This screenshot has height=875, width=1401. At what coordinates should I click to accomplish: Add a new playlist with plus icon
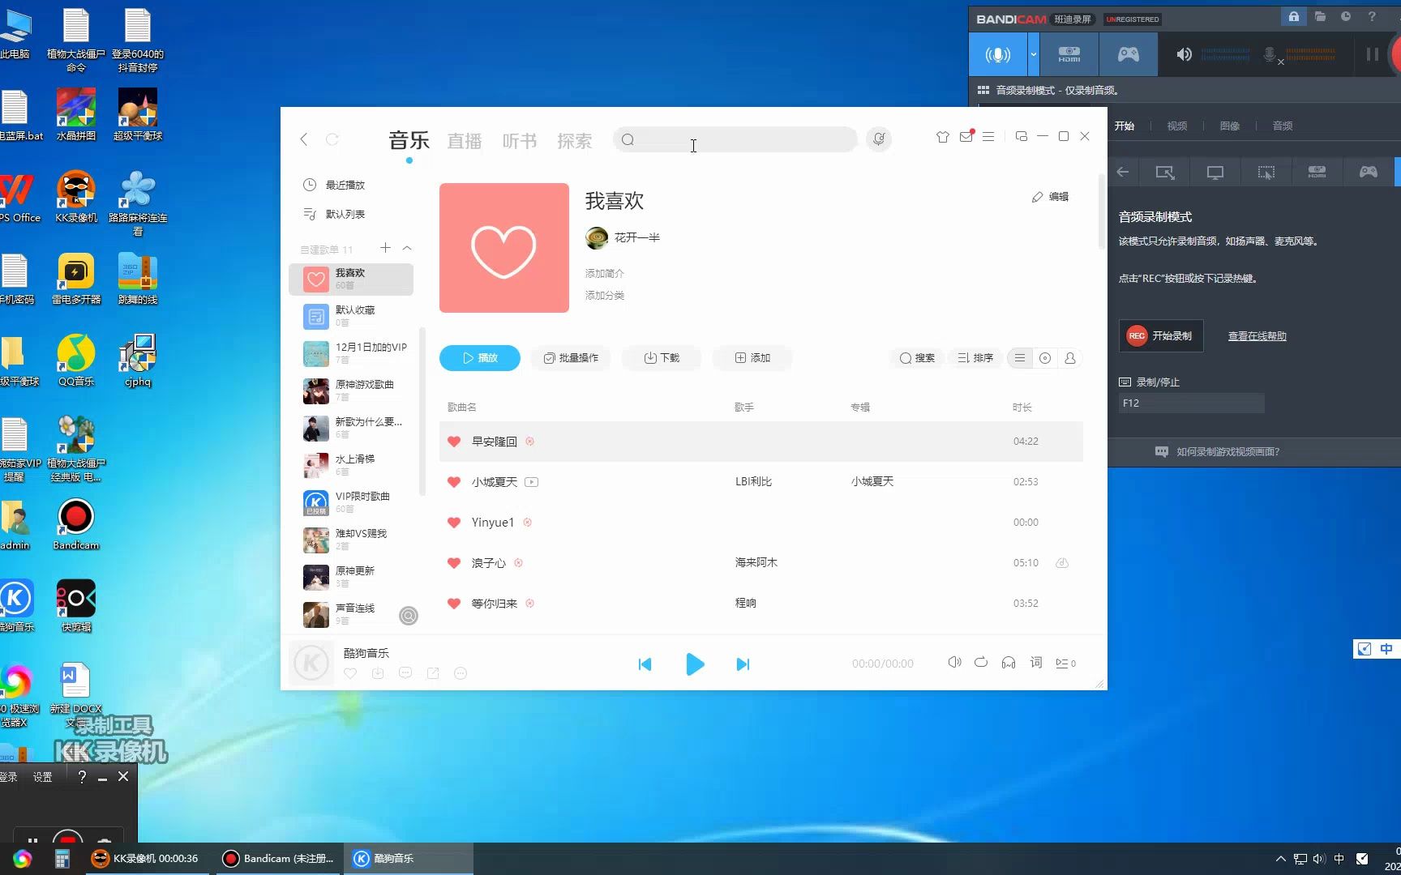[x=385, y=248]
